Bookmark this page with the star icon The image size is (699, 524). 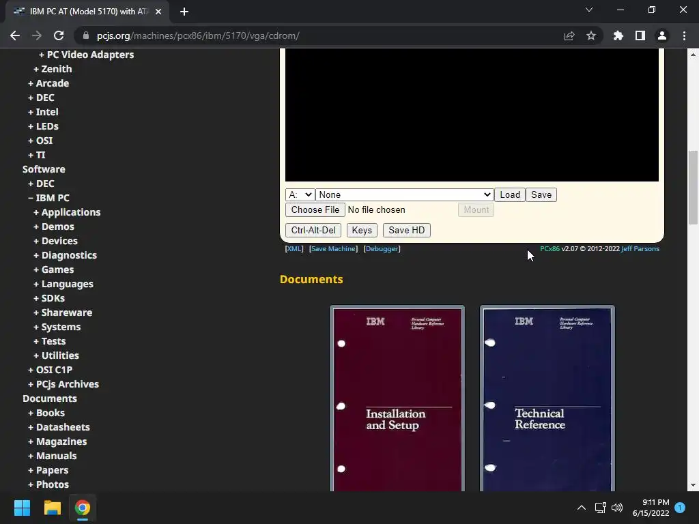[591, 35]
